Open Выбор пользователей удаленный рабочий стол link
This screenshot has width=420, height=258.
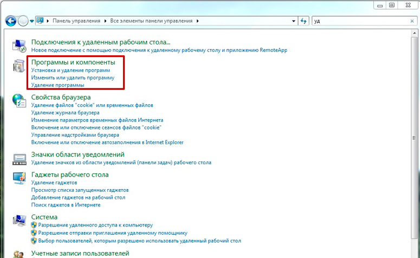(139, 241)
